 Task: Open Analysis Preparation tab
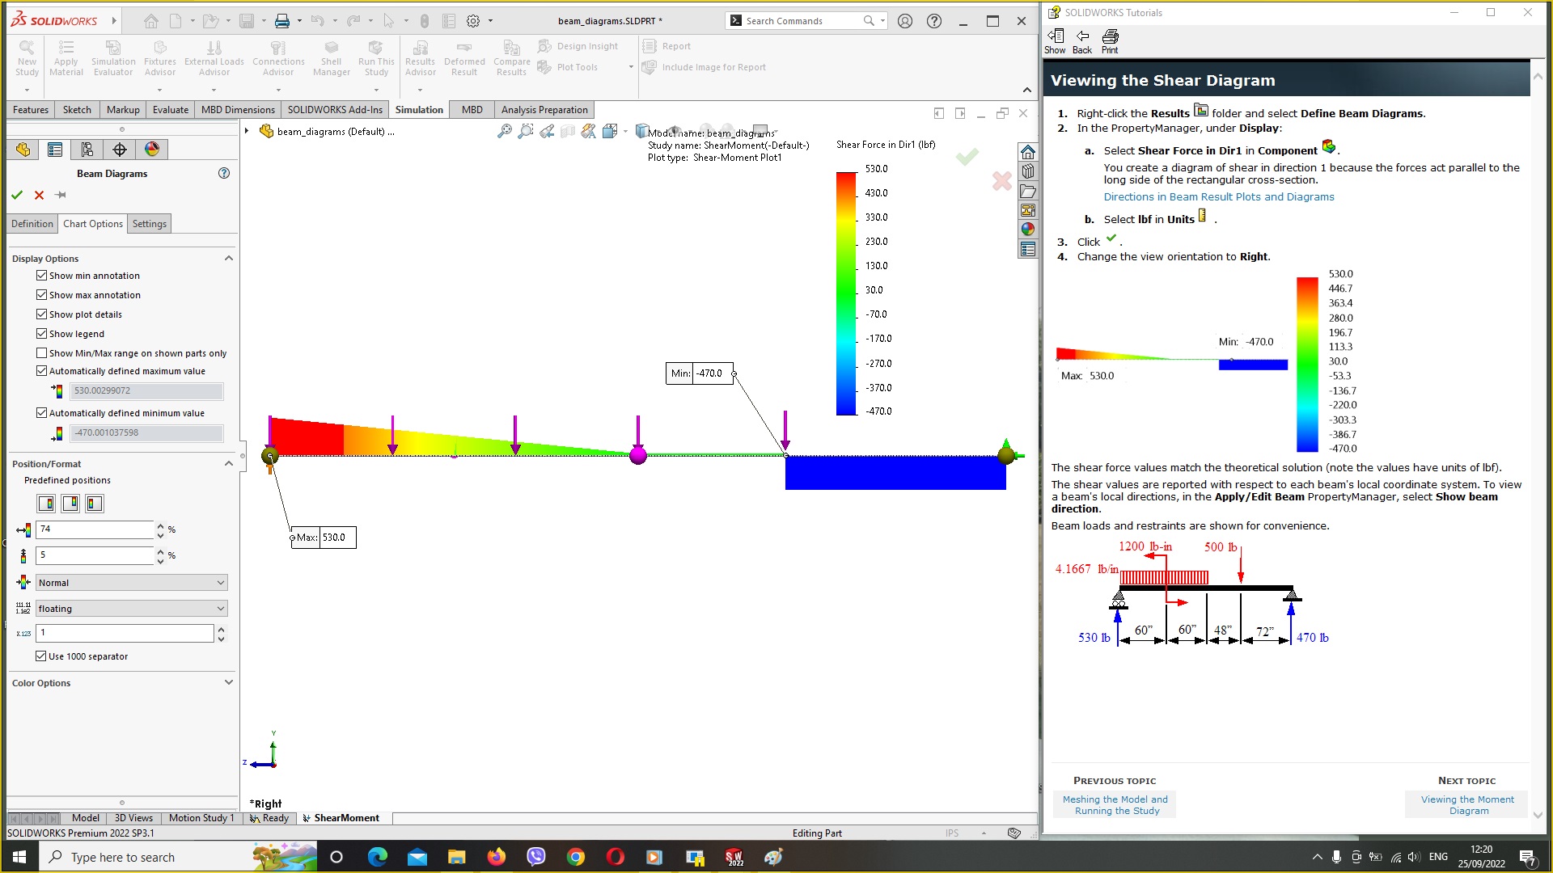coord(544,110)
